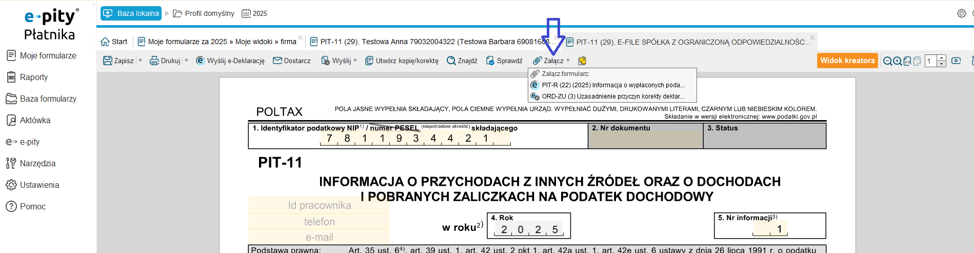Choose ORD-ZU (3) attachment option
The image size is (974, 253).
click(x=612, y=96)
